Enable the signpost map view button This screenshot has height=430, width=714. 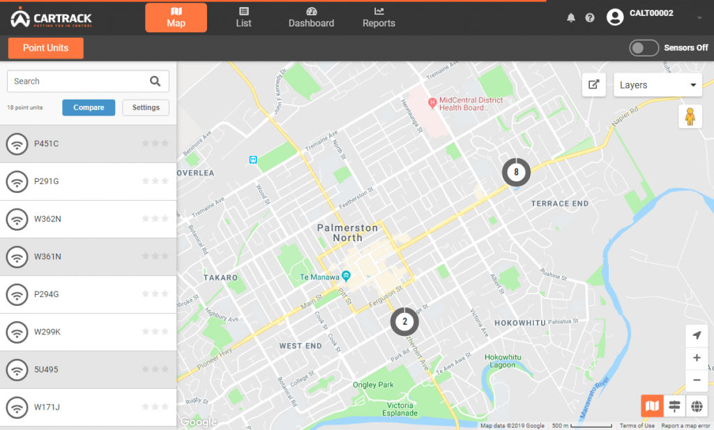[674, 406]
